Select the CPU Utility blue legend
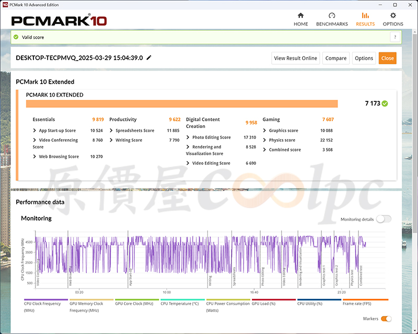The image size is (418, 334). click(319, 303)
